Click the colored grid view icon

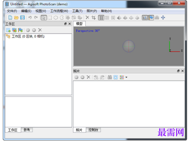122,77
